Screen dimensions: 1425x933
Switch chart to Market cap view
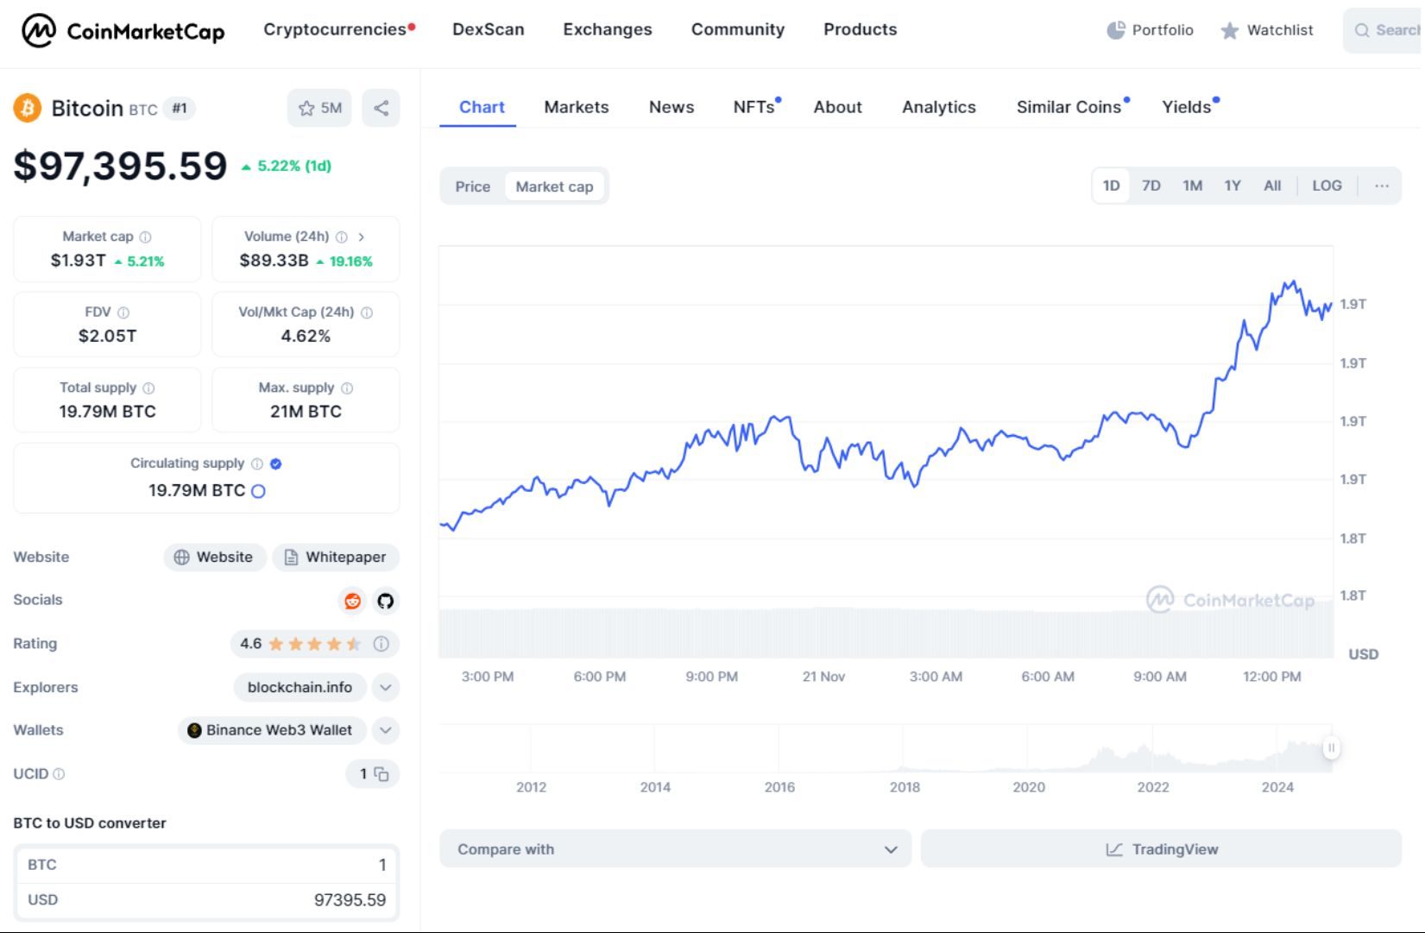tap(553, 186)
